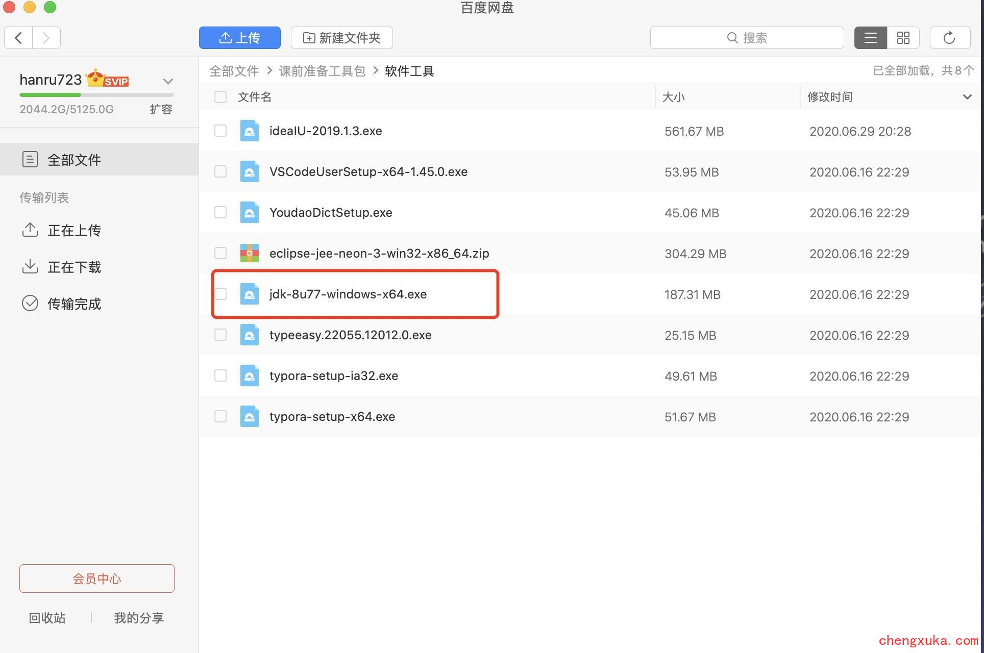Click the back navigation arrow

click(18, 38)
